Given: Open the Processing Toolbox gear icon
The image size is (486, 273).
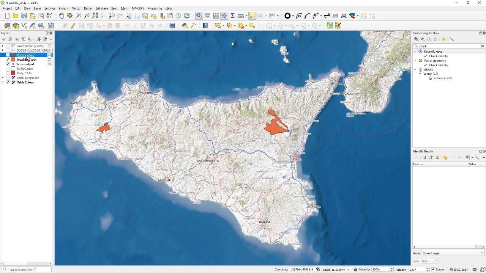Looking at the screenshot, I should coord(224,16).
